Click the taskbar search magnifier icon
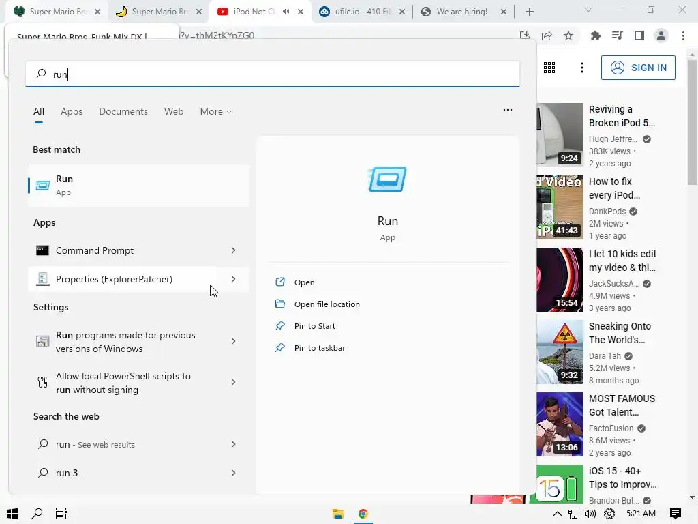Screen dimensions: 698x524 pyautogui.click(x=37, y=513)
